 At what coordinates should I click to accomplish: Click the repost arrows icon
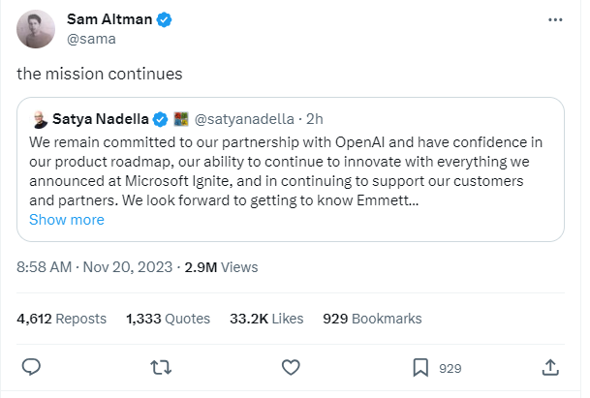click(161, 368)
